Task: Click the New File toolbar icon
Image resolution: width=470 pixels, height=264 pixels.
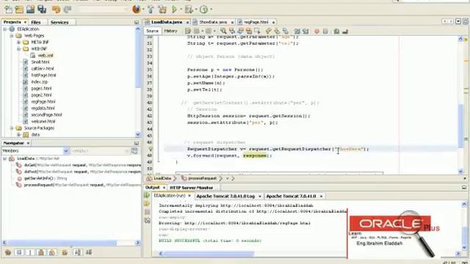Action: 8,10
